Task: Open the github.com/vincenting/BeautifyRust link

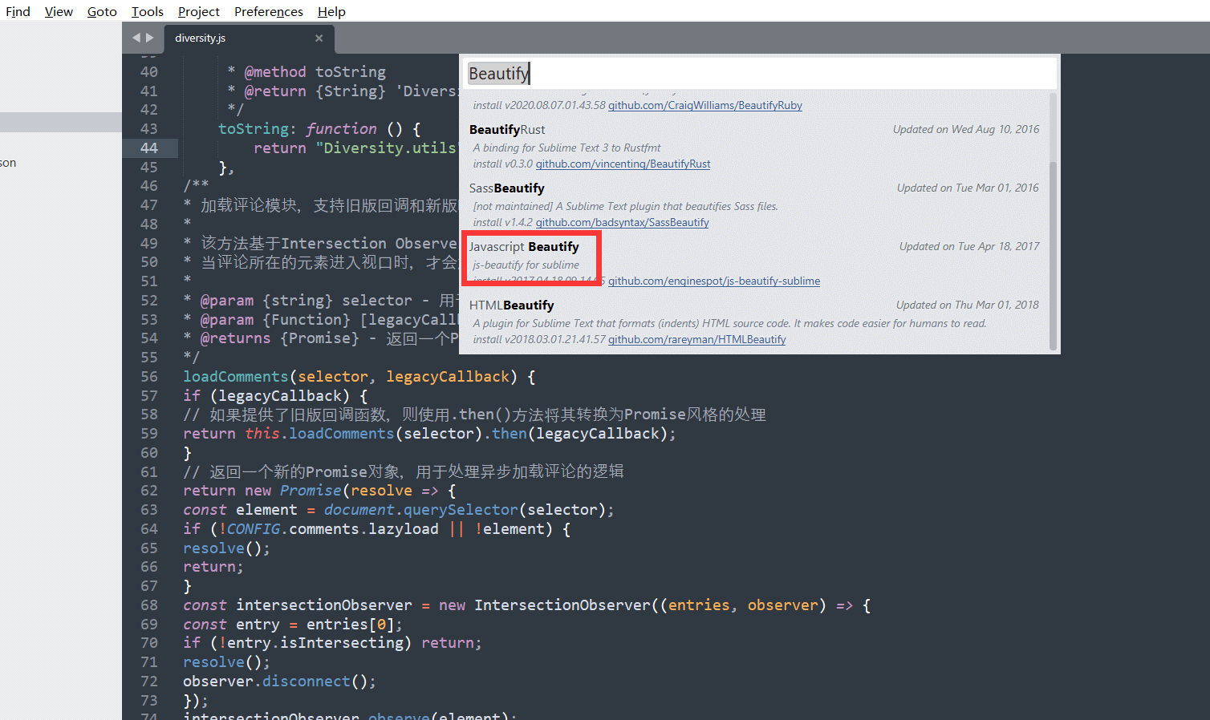Action: (x=623, y=164)
